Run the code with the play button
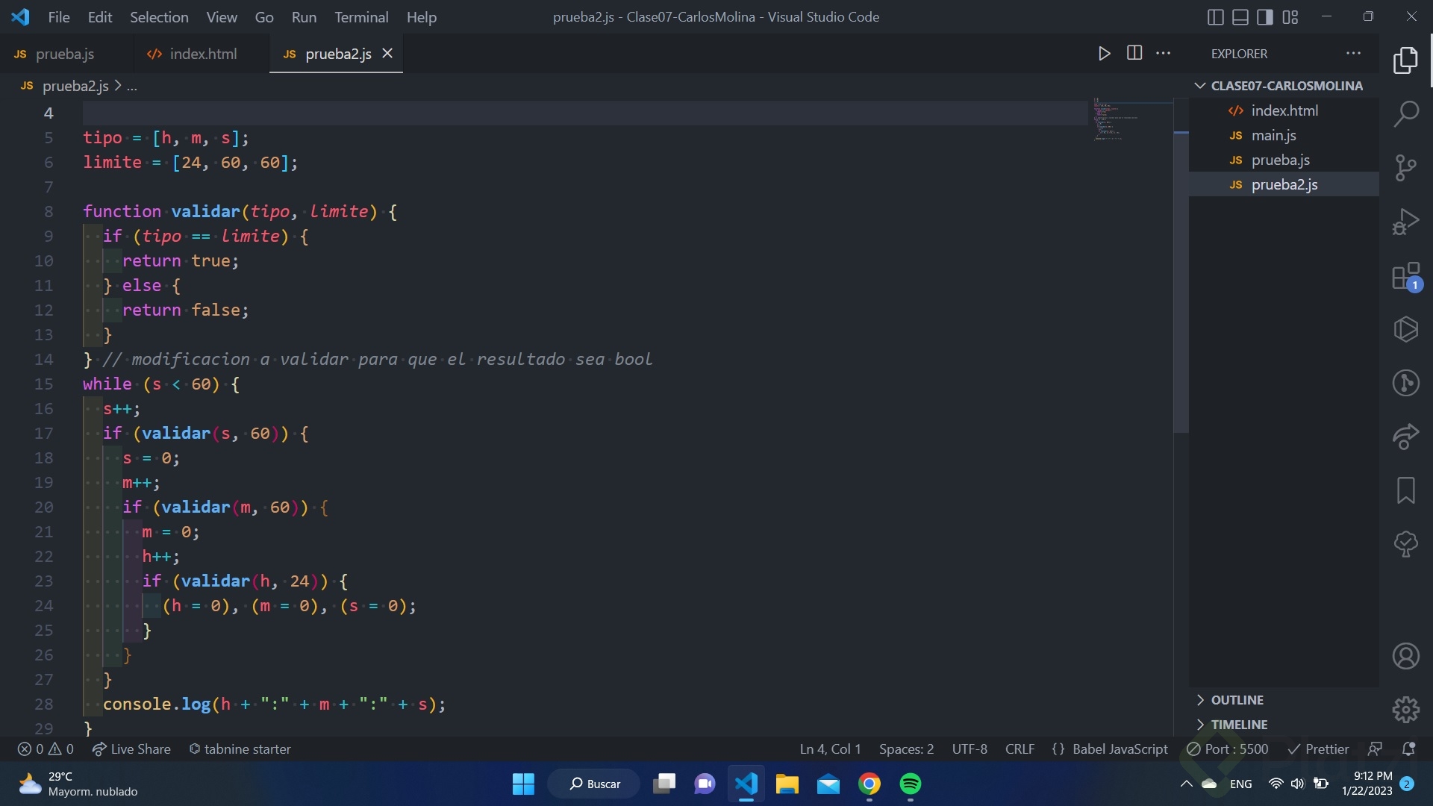The height and width of the screenshot is (806, 1433). 1104,53
